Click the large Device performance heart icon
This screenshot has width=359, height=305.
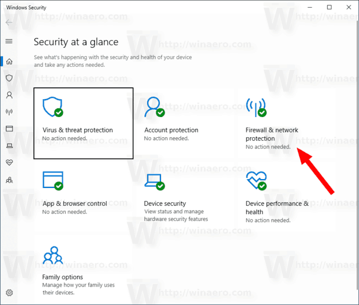coord(257,181)
